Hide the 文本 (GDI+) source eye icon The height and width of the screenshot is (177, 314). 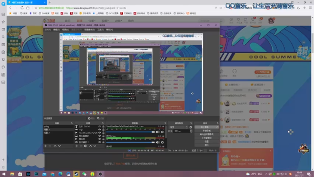pyautogui.click(x=100, y=126)
